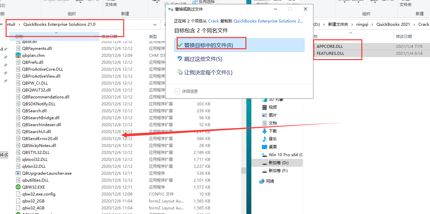The image size is (430, 214).
Task: Click 3,237 KB size of qbtxn32.DLL
Action: point(202,166)
